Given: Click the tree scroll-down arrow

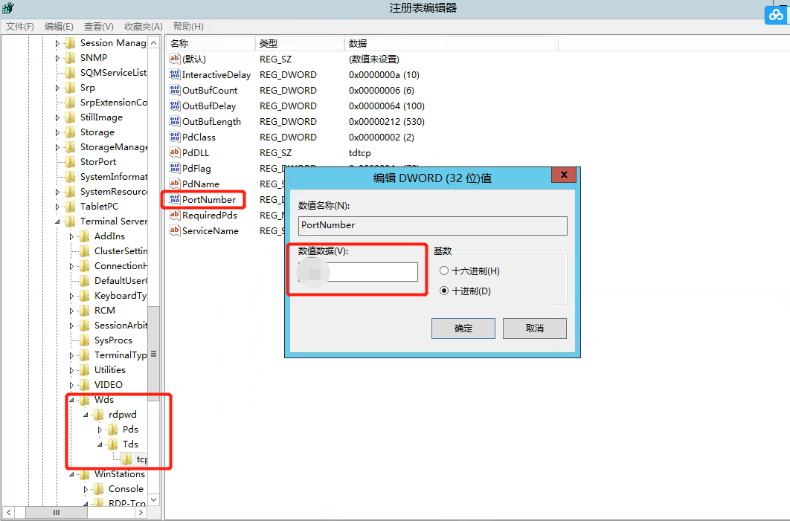Looking at the screenshot, I should (154, 499).
